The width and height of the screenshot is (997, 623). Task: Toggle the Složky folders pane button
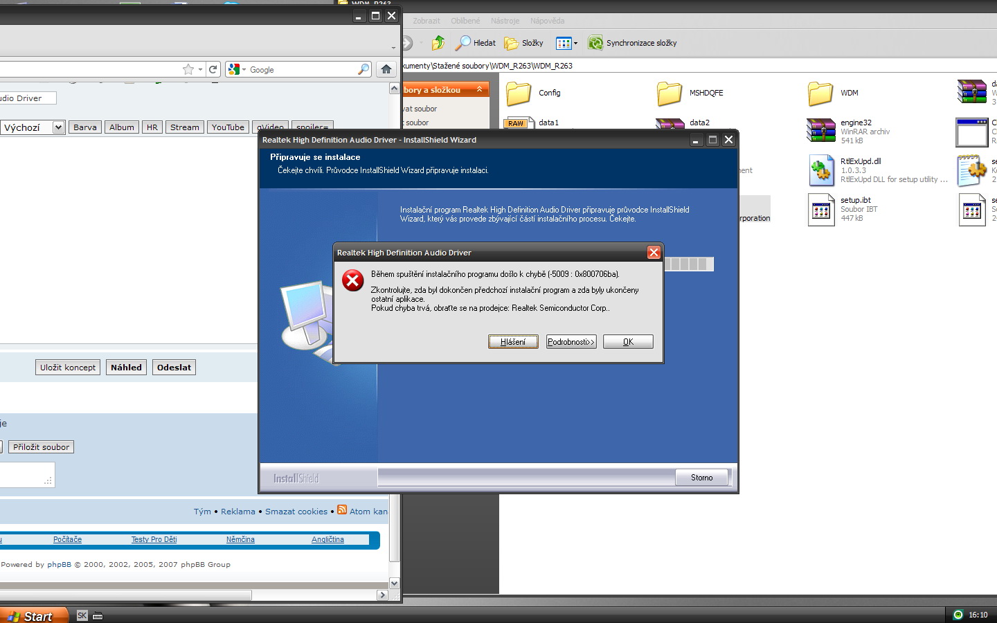[x=523, y=43]
